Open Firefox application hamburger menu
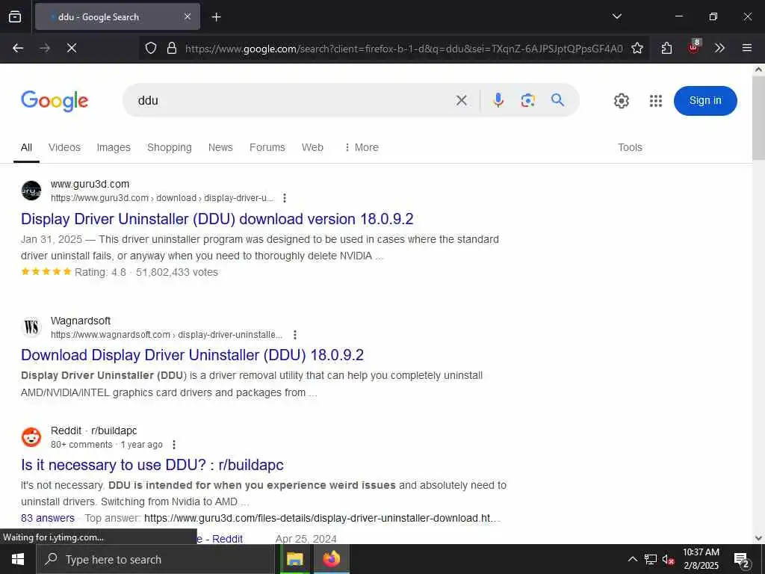This screenshot has width=765, height=574. tap(746, 48)
